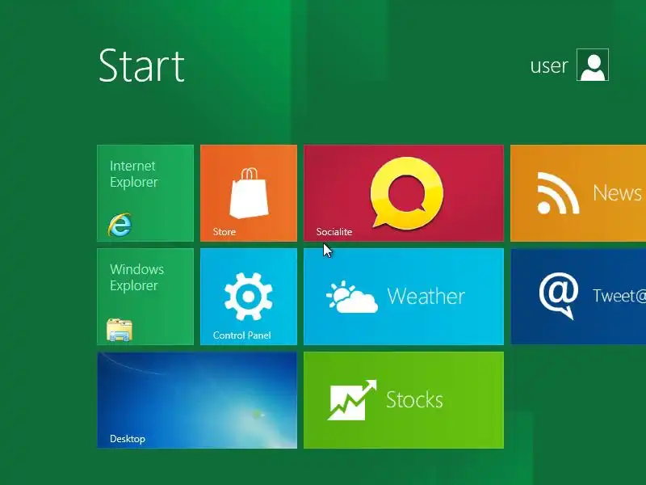Screen dimensions: 646x485
Task: Click the 'Start' heading text
Action: pyautogui.click(x=142, y=65)
